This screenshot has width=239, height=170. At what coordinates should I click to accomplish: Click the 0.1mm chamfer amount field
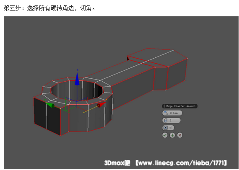pyautogui.click(x=172, y=113)
